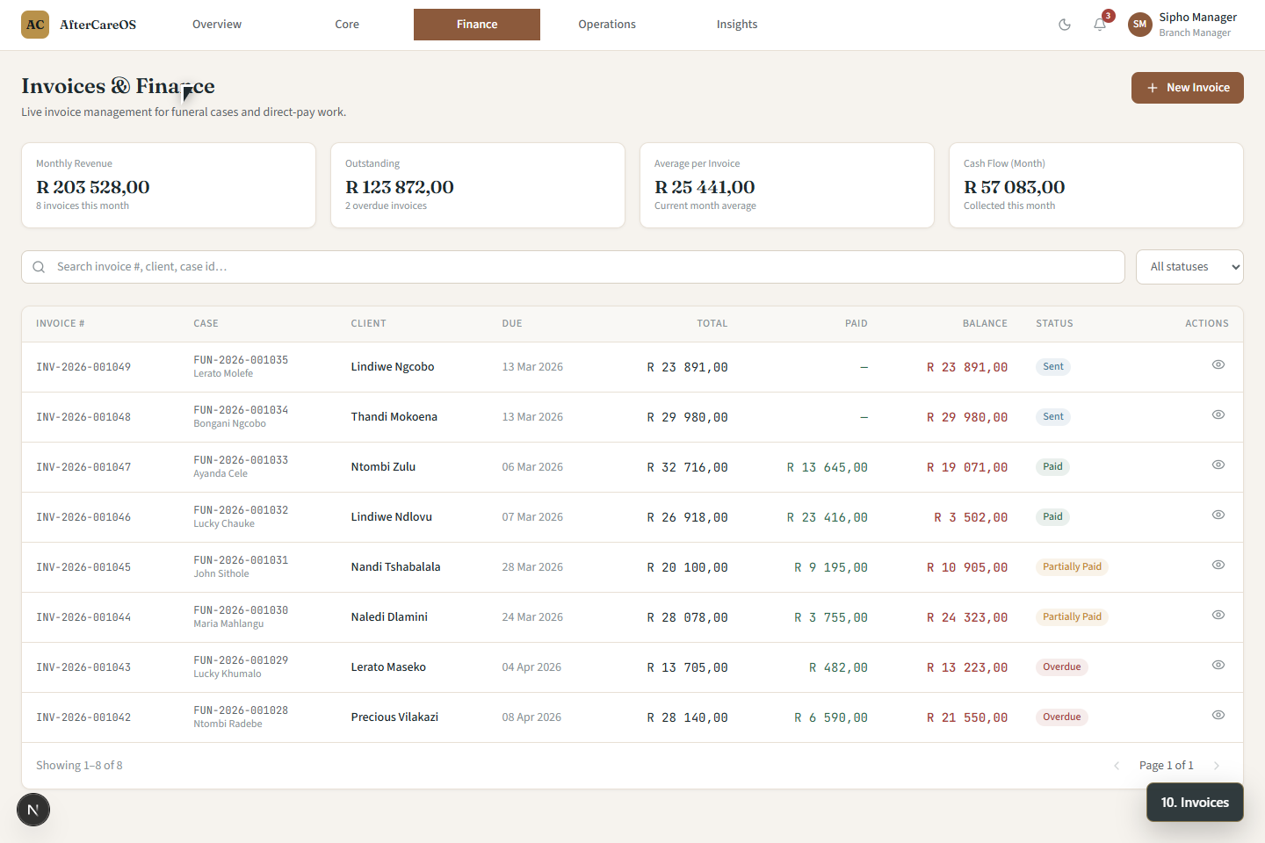Click client Nandi Tshabalala

[x=396, y=567]
